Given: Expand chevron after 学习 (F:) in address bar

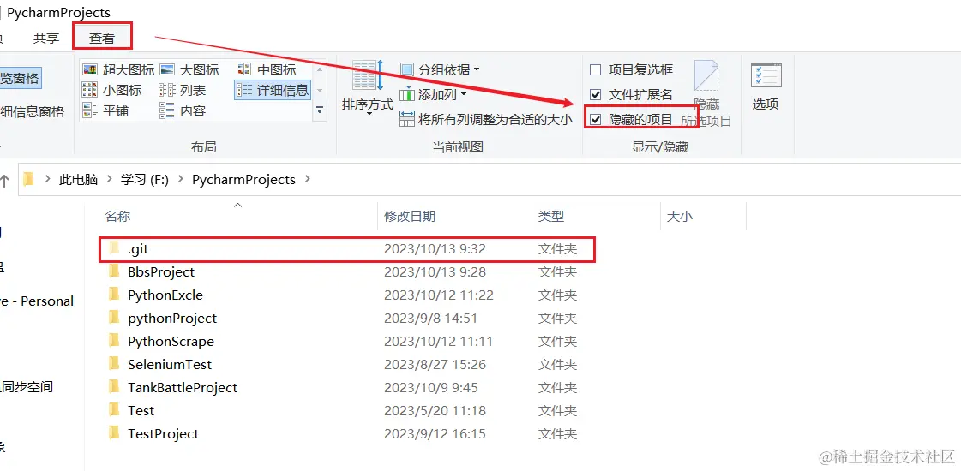Looking at the screenshot, I should click(180, 180).
